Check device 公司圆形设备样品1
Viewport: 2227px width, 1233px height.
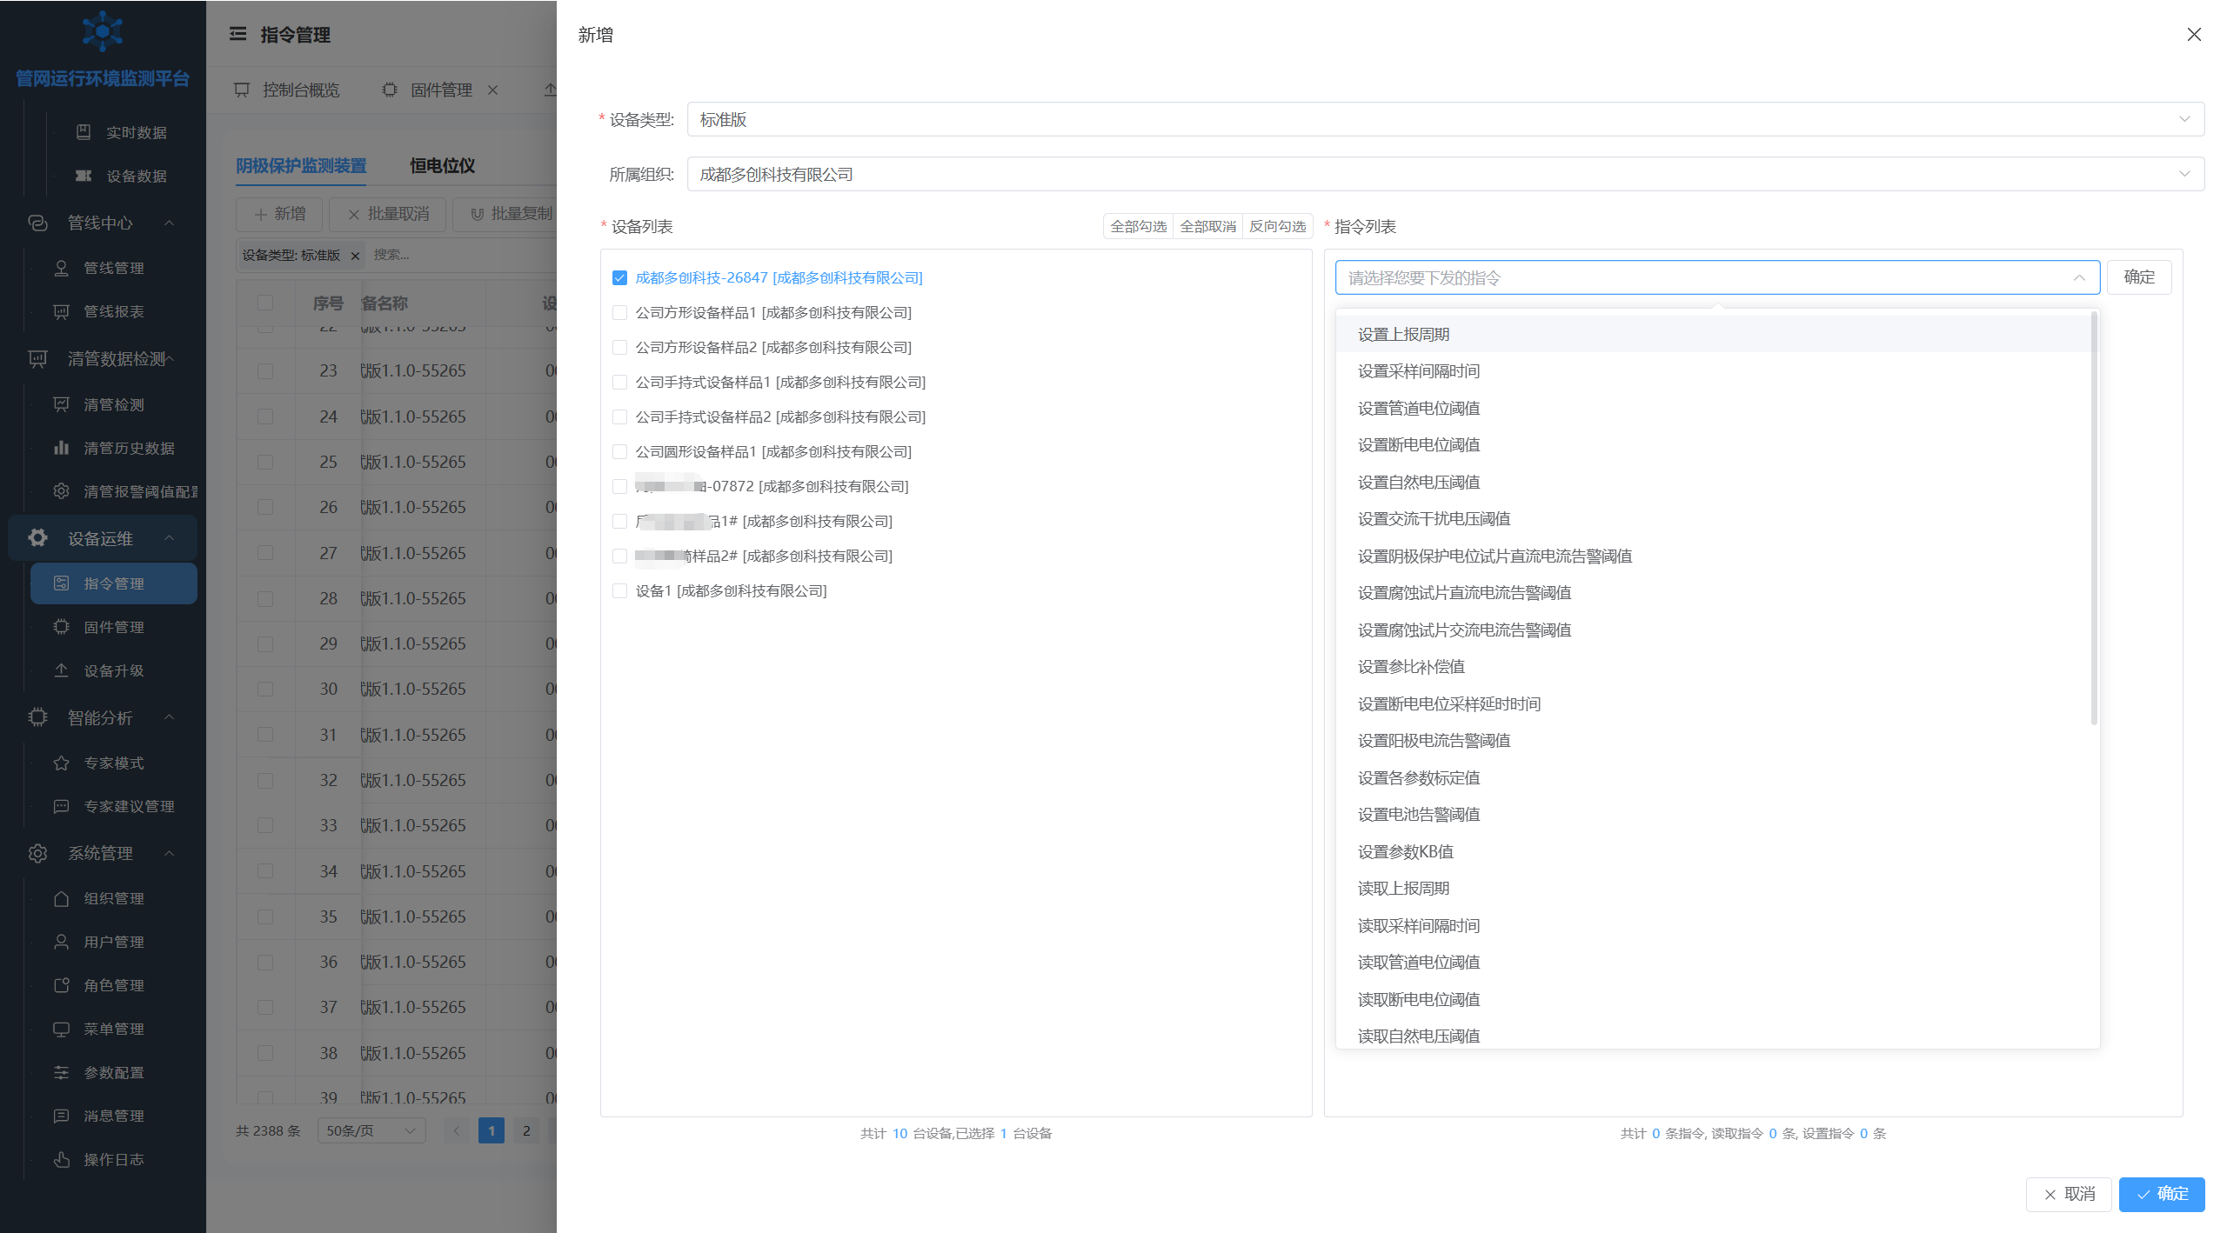(619, 451)
